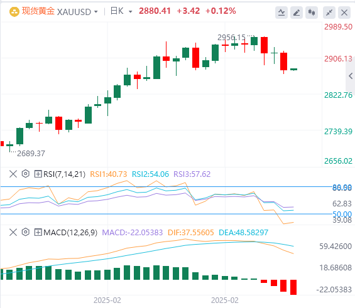Click the latest small green candlestick
This screenshot has width=355, height=308.
[293, 70]
